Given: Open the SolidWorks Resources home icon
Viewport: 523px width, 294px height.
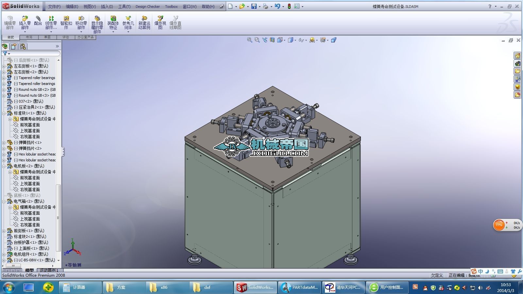Looking at the screenshot, I should [x=517, y=56].
